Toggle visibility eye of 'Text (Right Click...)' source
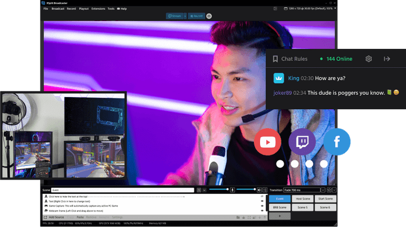This screenshot has width=406, height=227. pyautogui.click(x=262, y=201)
